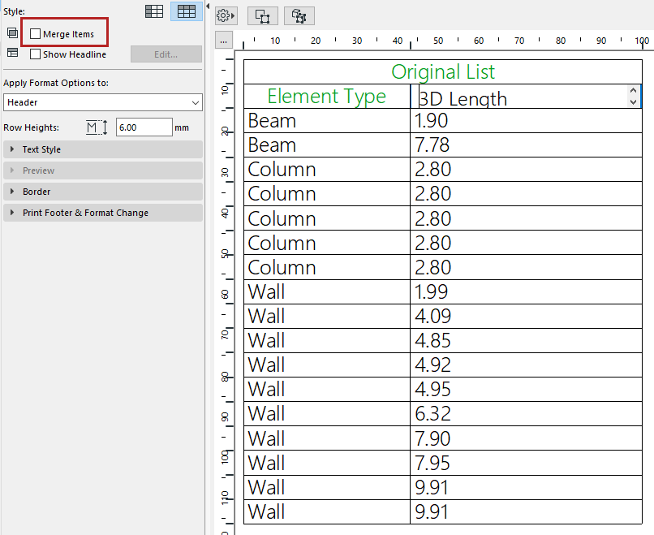Click the 6.32 length cell

(526, 413)
